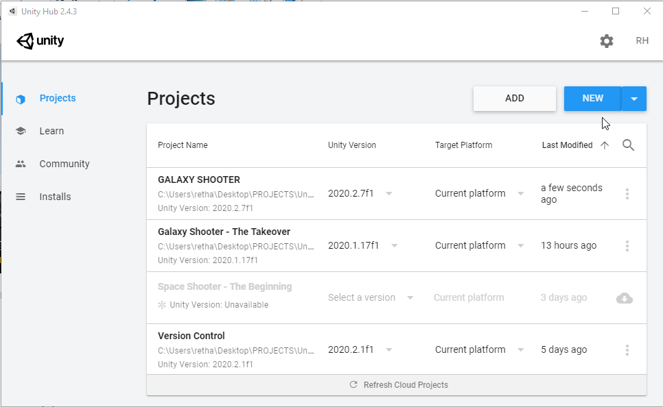Create a project with NEW button
Viewport: 663px width, 407px height.
[x=592, y=99]
